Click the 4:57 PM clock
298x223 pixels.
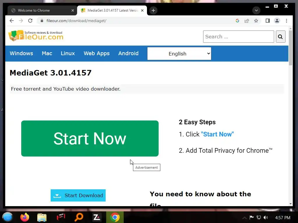pos(283,218)
